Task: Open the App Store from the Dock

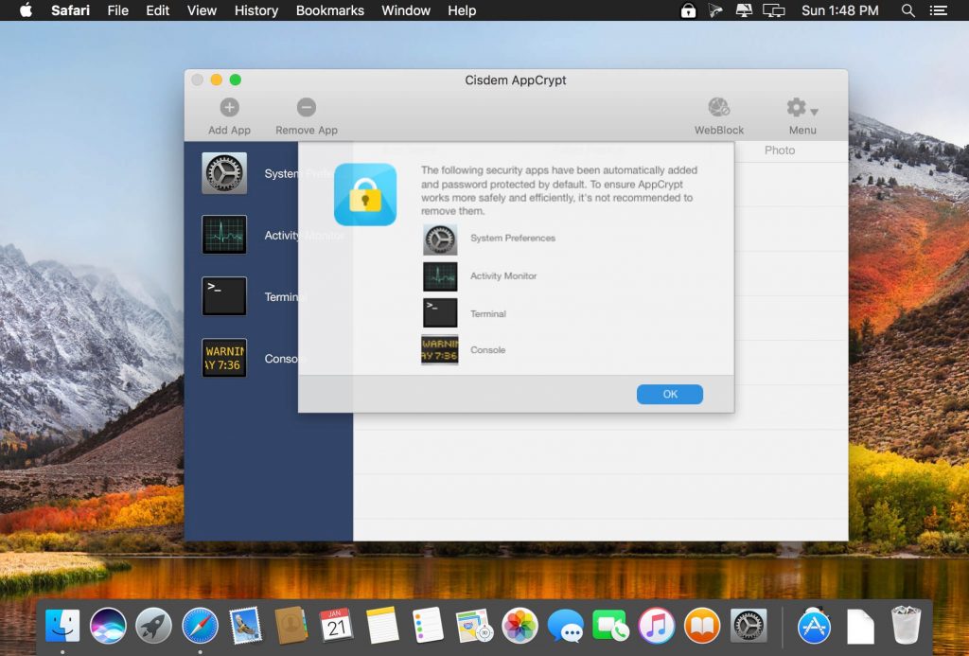Action: pos(813,625)
